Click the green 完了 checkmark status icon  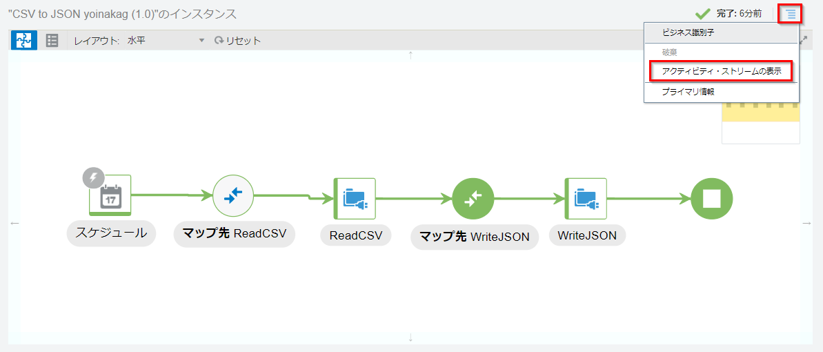[702, 13]
